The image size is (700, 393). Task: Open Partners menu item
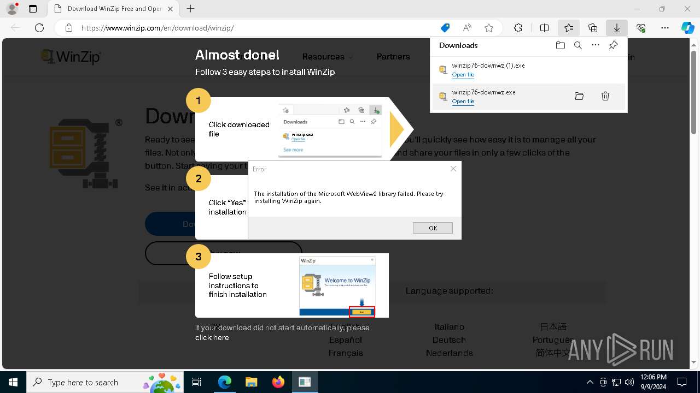(393, 57)
